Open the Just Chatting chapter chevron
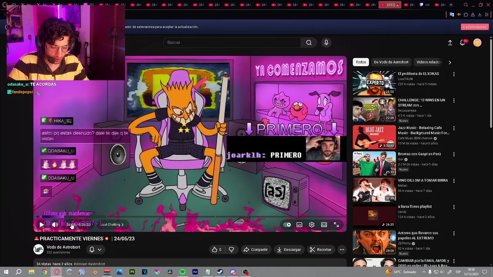The height and width of the screenshot is (277, 493). (122, 225)
